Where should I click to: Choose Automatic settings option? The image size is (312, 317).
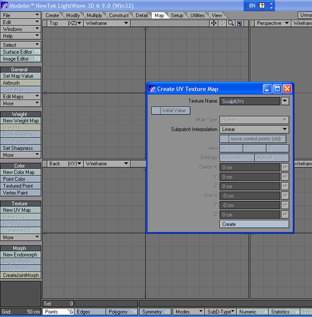(237, 157)
